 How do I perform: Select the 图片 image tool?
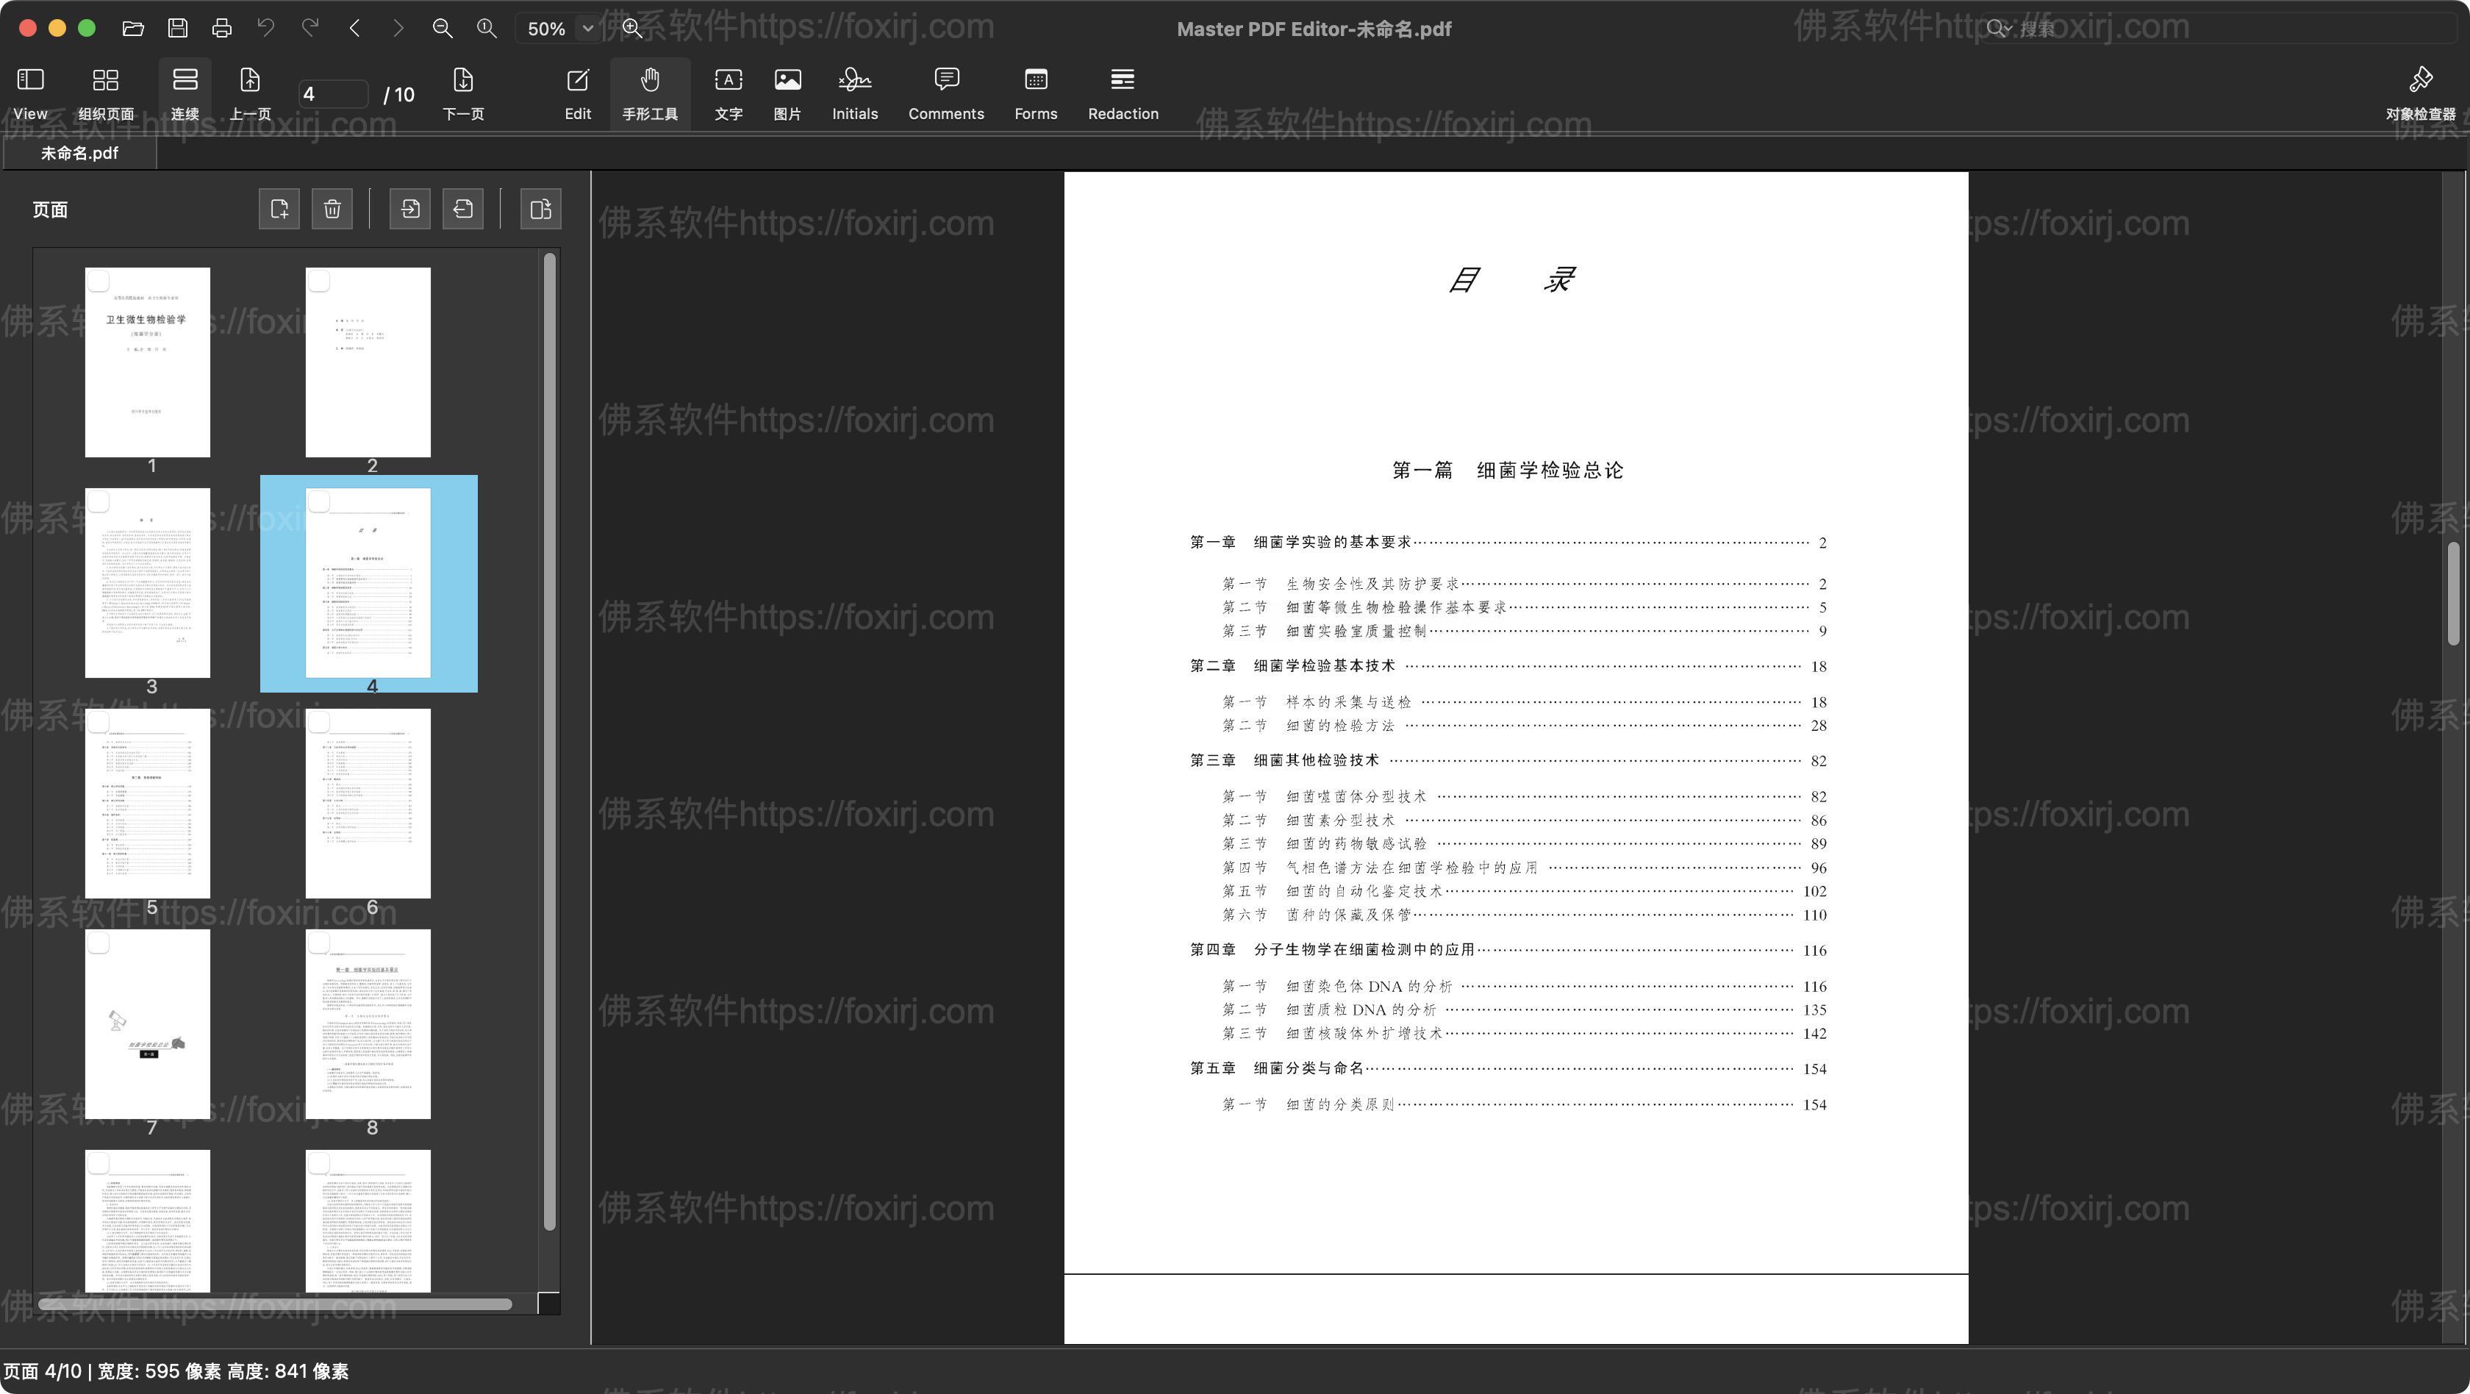tap(787, 91)
